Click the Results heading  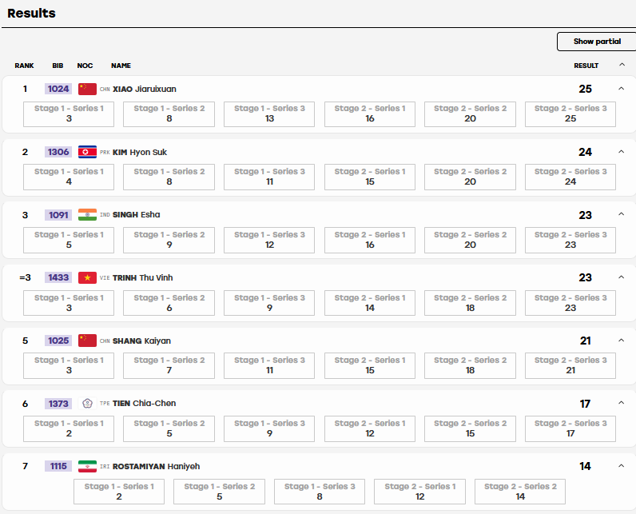click(31, 13)
